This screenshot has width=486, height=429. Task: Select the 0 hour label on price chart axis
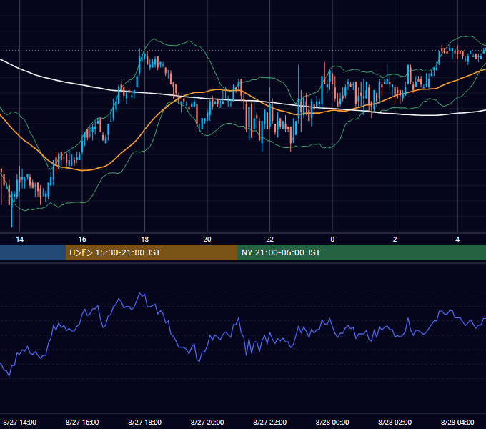332,240
